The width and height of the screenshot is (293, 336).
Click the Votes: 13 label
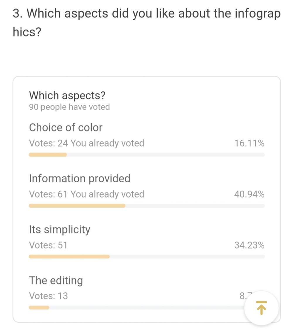(x=48, y=296)
